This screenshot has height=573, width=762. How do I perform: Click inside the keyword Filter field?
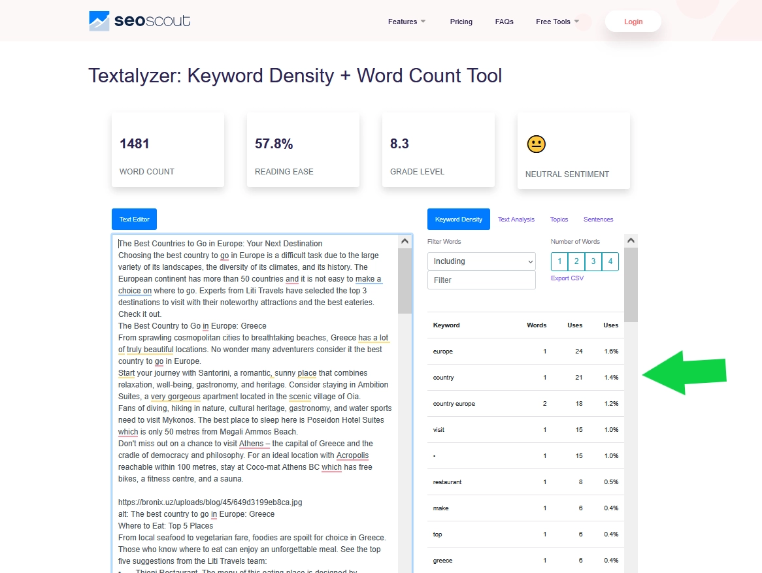point(481,280)
